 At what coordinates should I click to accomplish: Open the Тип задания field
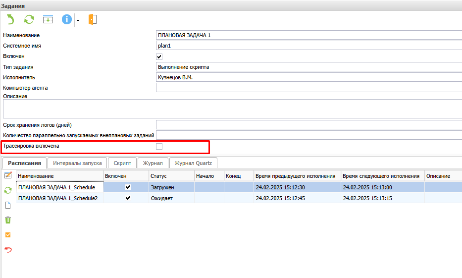pos(308,67)
